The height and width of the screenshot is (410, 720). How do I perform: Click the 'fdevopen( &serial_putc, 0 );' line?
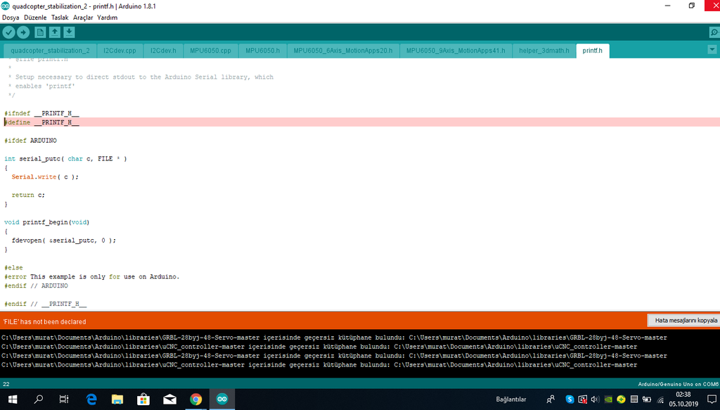tap(64, 241)
